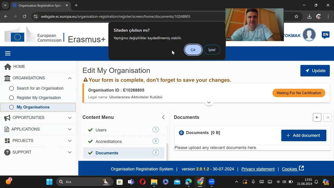Open the Privacy statement link
Viewport: 334px width, 188px height.
(258, 169)
